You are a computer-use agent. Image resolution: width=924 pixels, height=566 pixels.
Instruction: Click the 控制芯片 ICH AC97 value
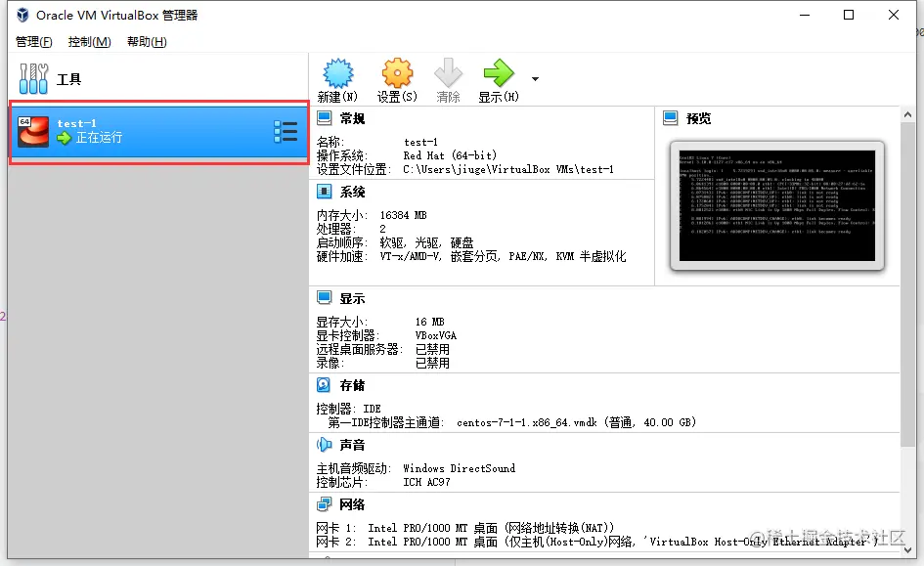pos(426,482)
